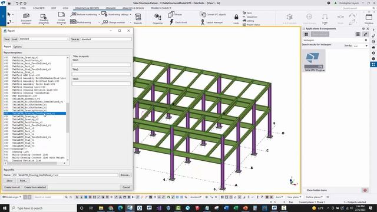377x212 pixels.
Task: Click the selection arrow tool
Action: [9, 14]
